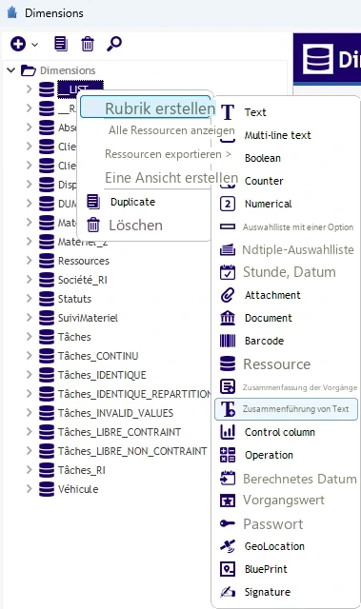Select the Dimensions root folder icon
361x609 pixels.
click(x=29, y=70)
